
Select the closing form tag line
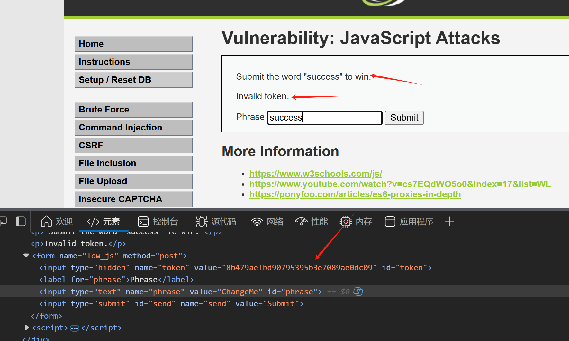coord(46,316)
